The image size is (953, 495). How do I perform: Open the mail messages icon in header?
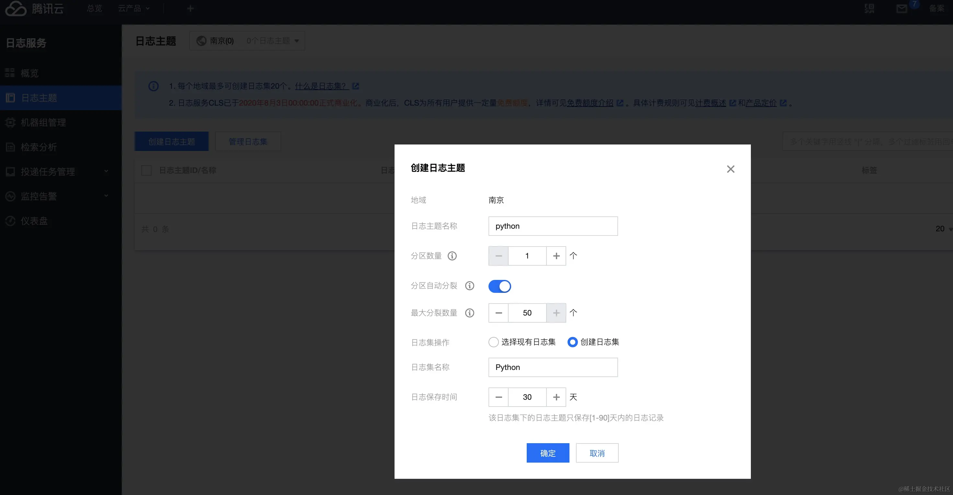click(x=901, y=8)
